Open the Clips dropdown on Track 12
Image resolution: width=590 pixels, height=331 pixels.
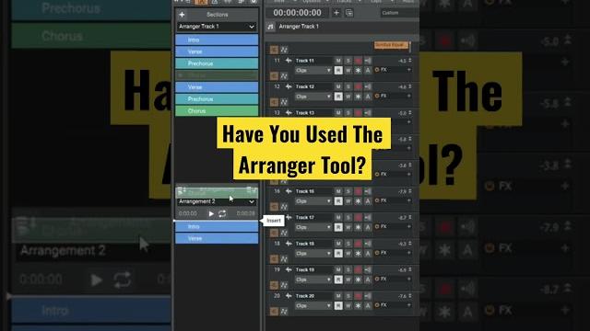tap(313, 97)
